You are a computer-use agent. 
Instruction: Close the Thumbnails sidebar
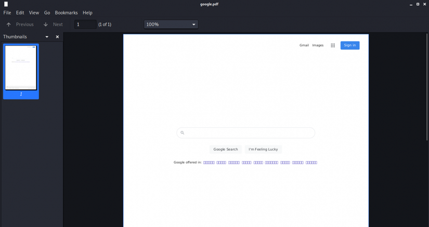pos(57,36)
